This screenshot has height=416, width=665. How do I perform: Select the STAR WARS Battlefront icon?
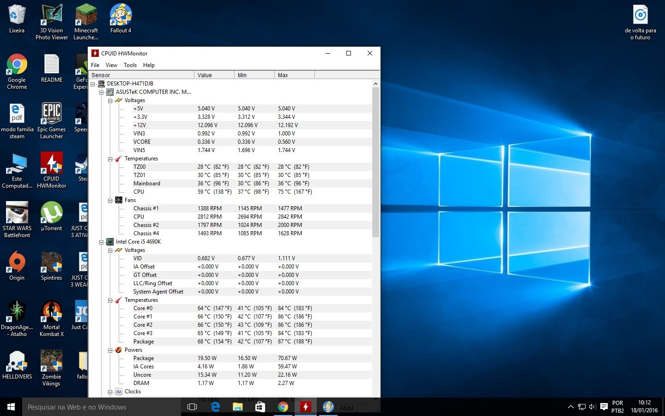17,220
